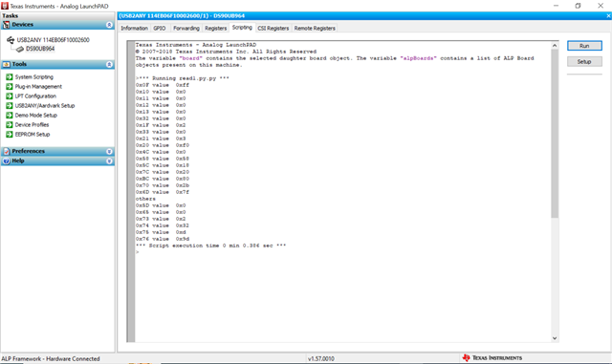Click the console vertical scrollbar thumb
The width and height of the screenshot is (612, 364).
(x=555, y=134)
